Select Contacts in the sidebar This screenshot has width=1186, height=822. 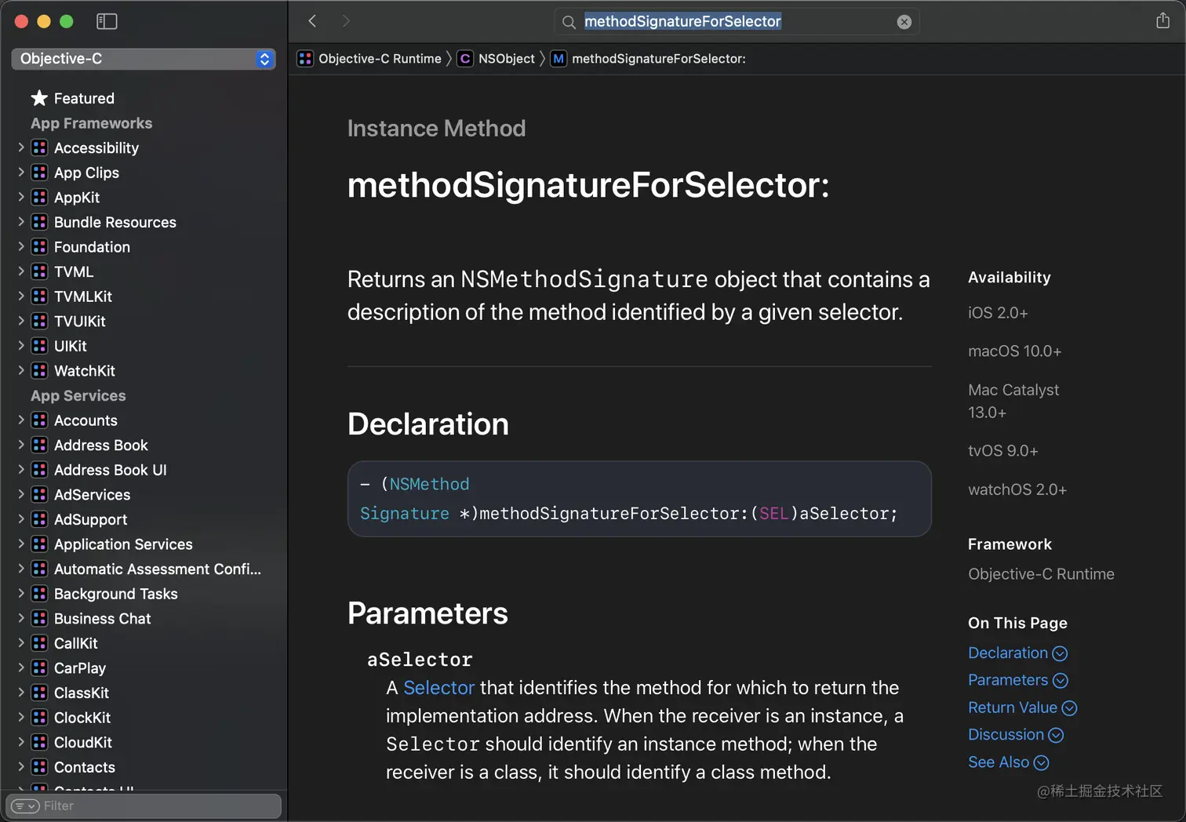(x=85, y=767)
